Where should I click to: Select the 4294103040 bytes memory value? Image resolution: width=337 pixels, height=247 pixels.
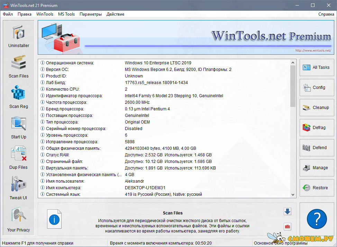point(161,148)
